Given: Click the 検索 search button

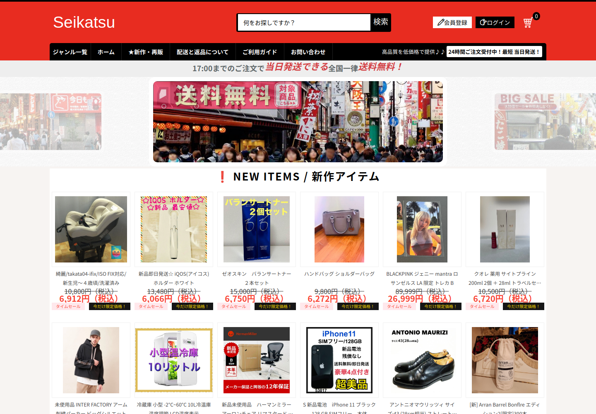Looking at the screenshot, I should [x=381, y=22].
